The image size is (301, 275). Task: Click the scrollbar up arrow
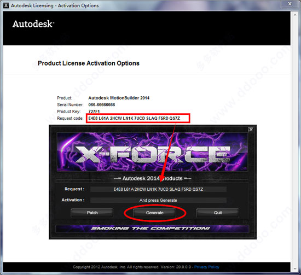click(295, 15)
